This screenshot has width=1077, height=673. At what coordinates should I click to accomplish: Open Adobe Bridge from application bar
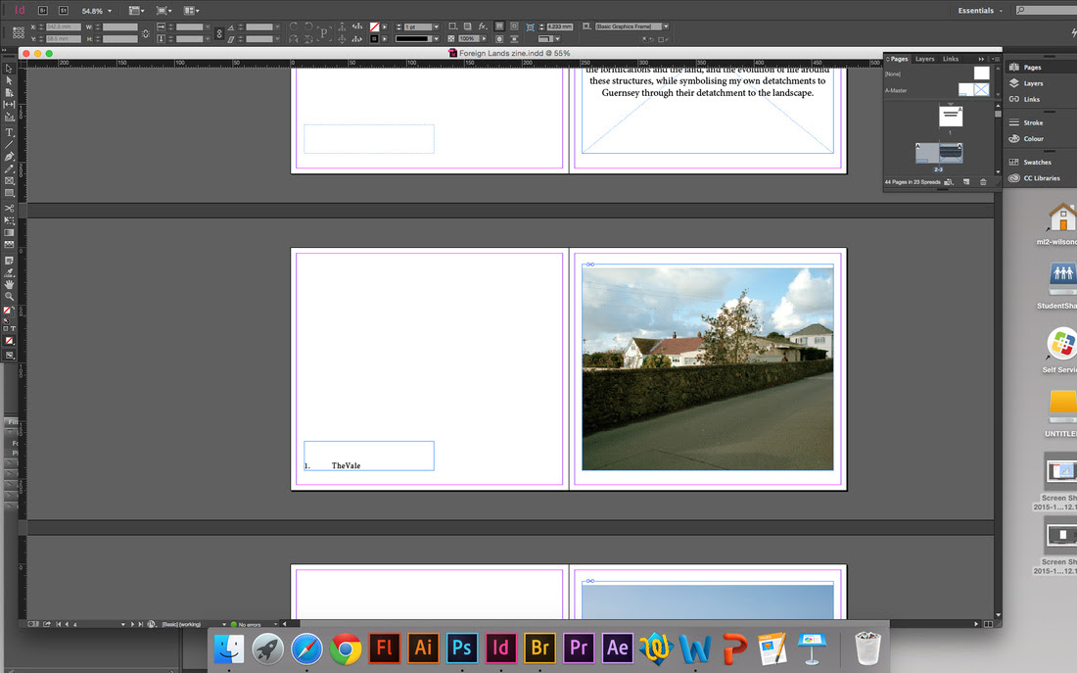(42, 11)
